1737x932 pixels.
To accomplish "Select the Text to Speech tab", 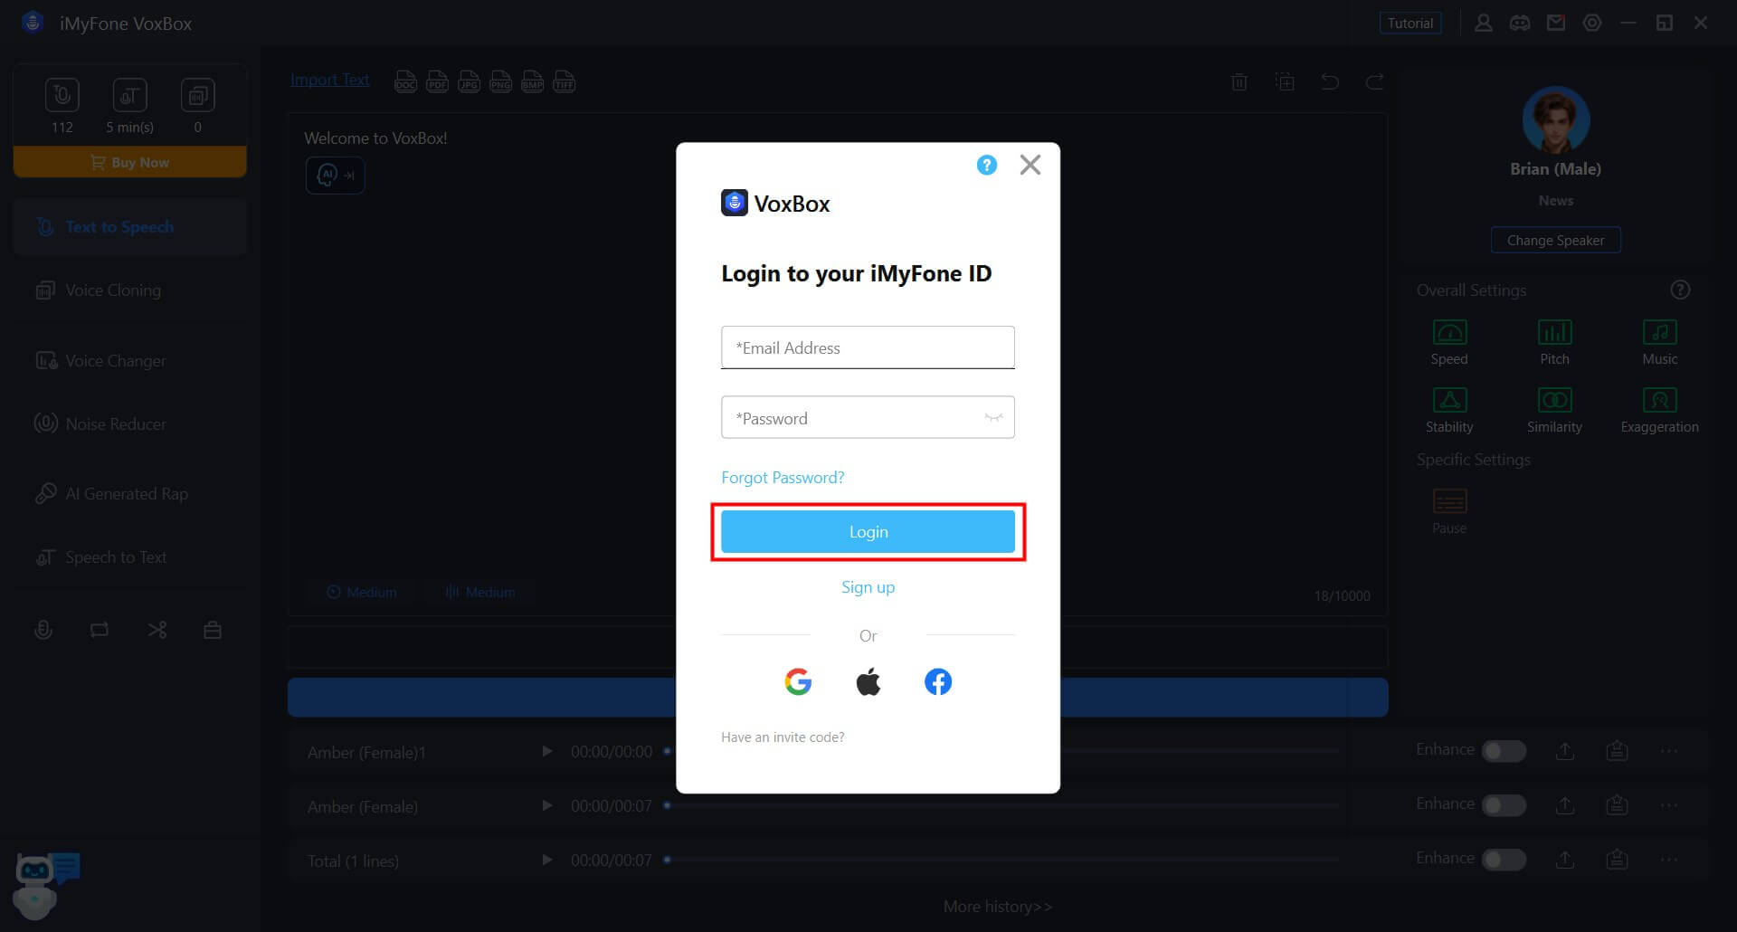I will coord(130,227).
